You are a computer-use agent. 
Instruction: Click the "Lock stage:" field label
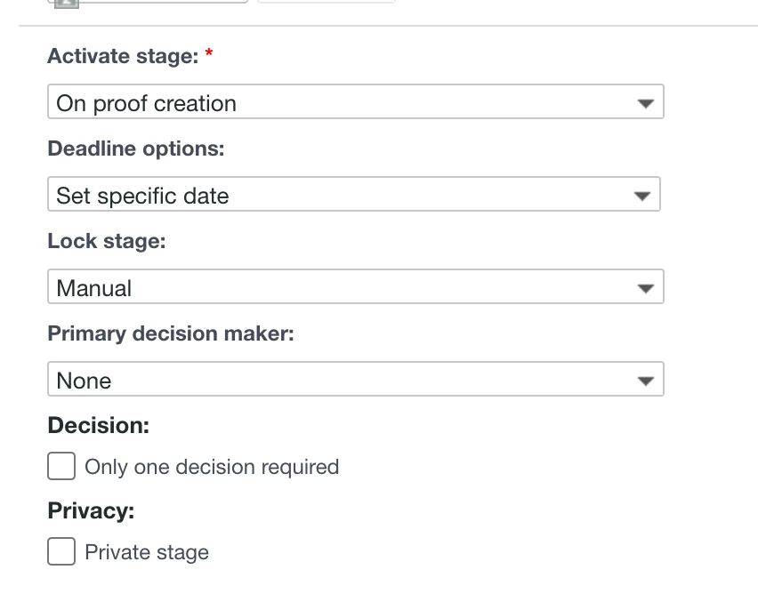[x=107, y=241]
